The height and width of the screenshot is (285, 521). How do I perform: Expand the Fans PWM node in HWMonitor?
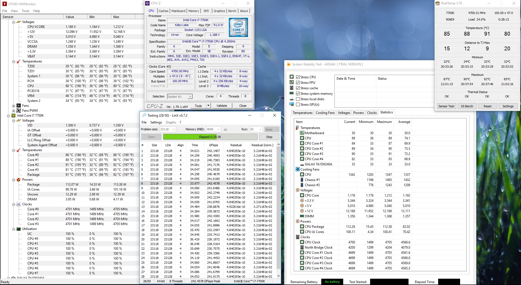pos(13,111)
